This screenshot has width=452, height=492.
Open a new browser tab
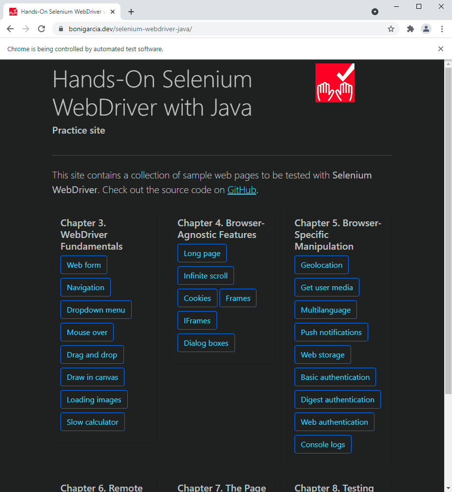131,12
